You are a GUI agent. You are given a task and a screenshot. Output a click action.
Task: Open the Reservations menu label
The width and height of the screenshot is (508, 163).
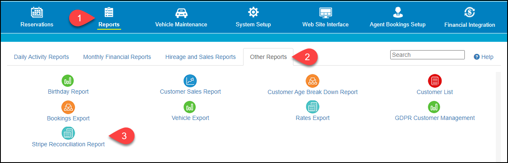click(37, 25)
